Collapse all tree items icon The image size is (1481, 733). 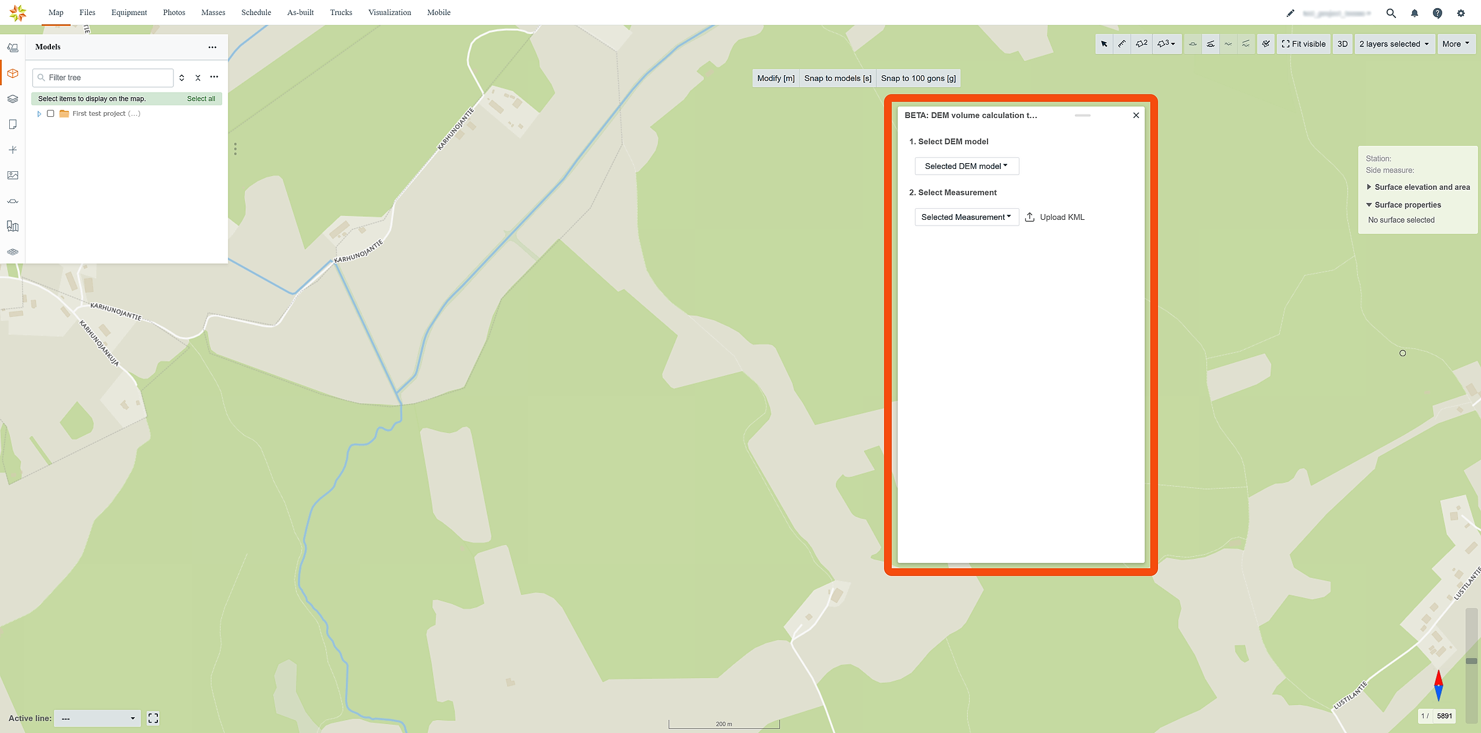(198, 78)
